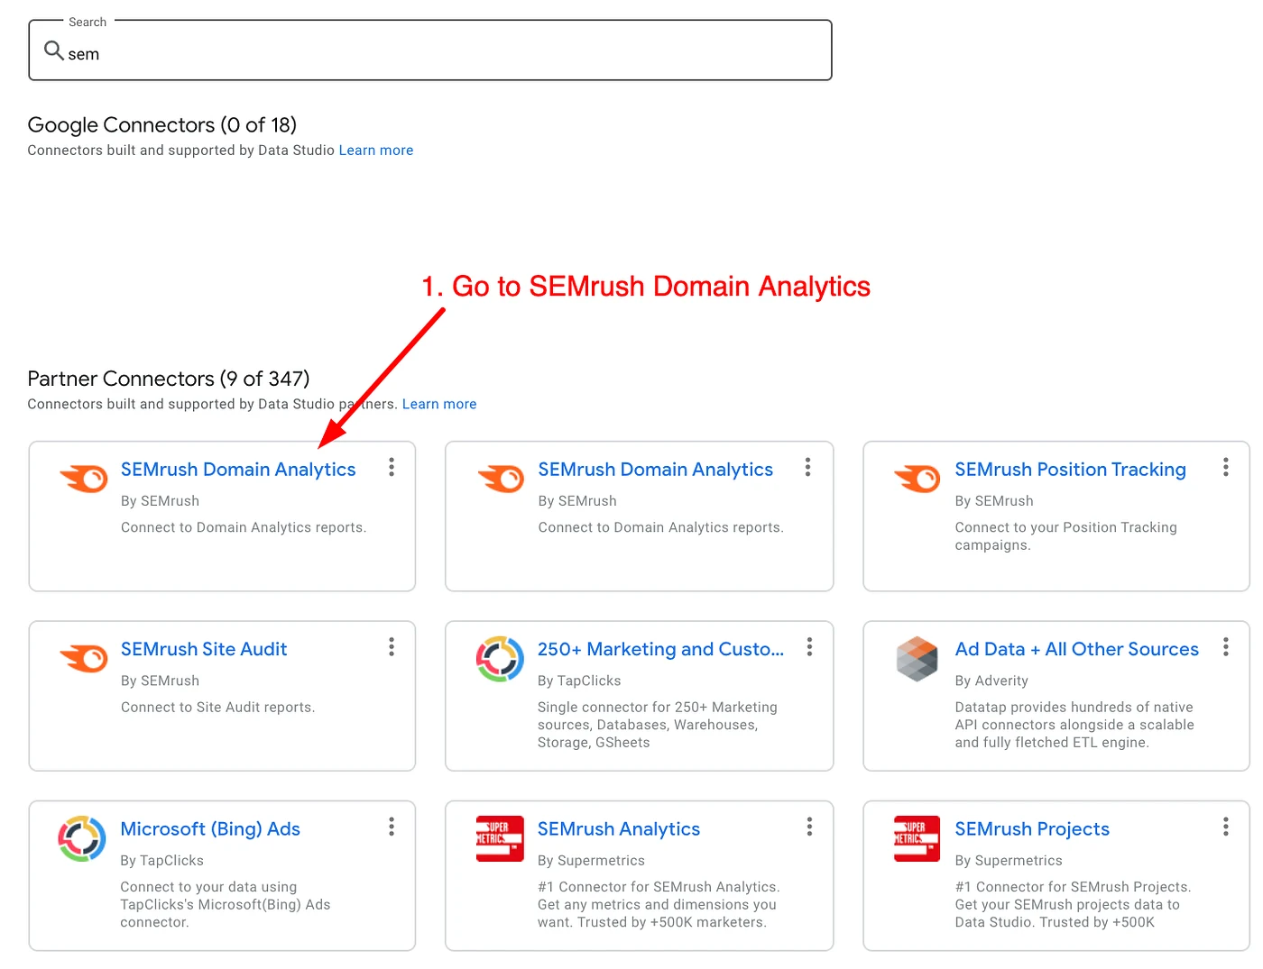Click the Adverity cube logo for Ad Data
This screenshot has width=1263, height=969.
point(917,659)
